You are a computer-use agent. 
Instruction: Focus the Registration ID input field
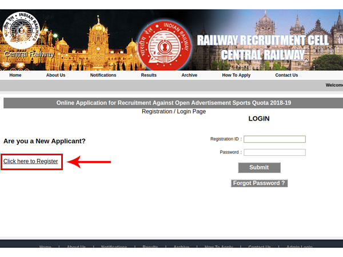click(x=275, y=139)
